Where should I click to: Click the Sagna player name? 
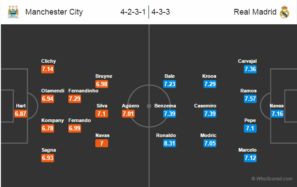pos(49,150)
